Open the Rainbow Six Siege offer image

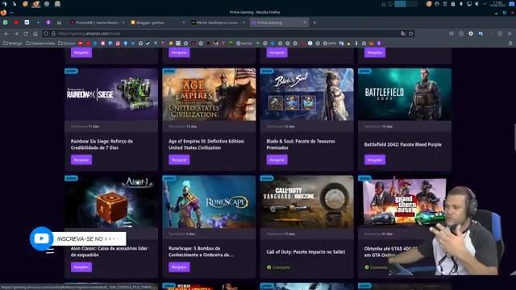pyautogui.click(x=111, y=94)
